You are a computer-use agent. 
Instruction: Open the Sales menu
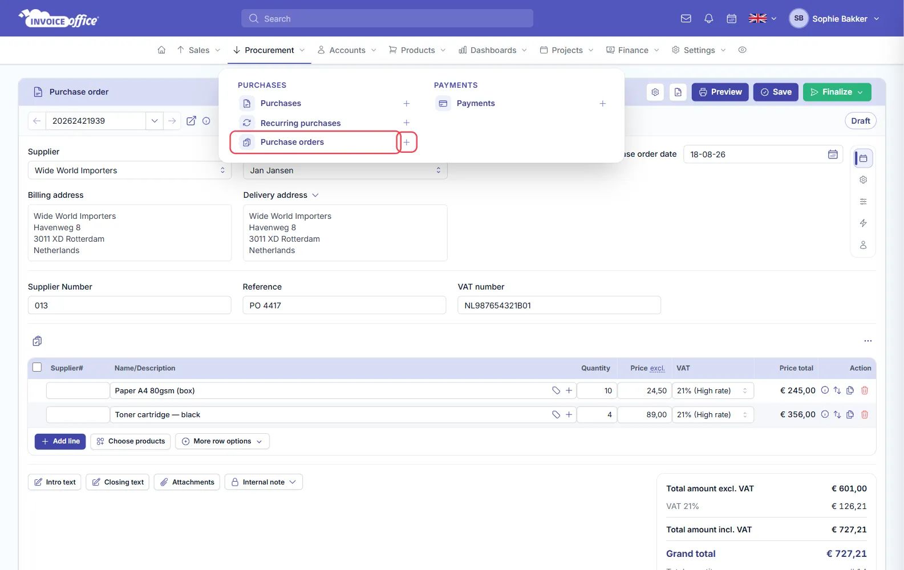coord(198,50)
